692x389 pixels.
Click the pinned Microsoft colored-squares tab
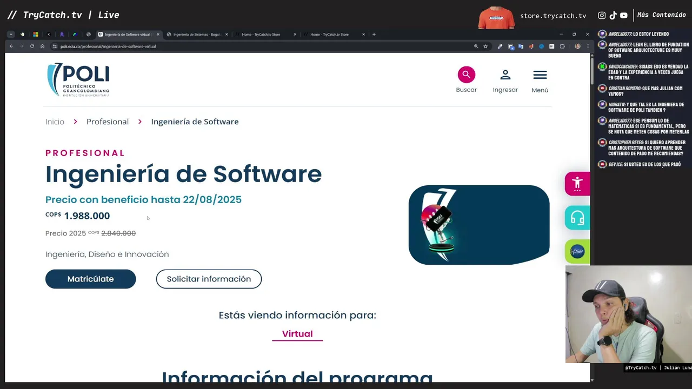click(x=35, y=35)
